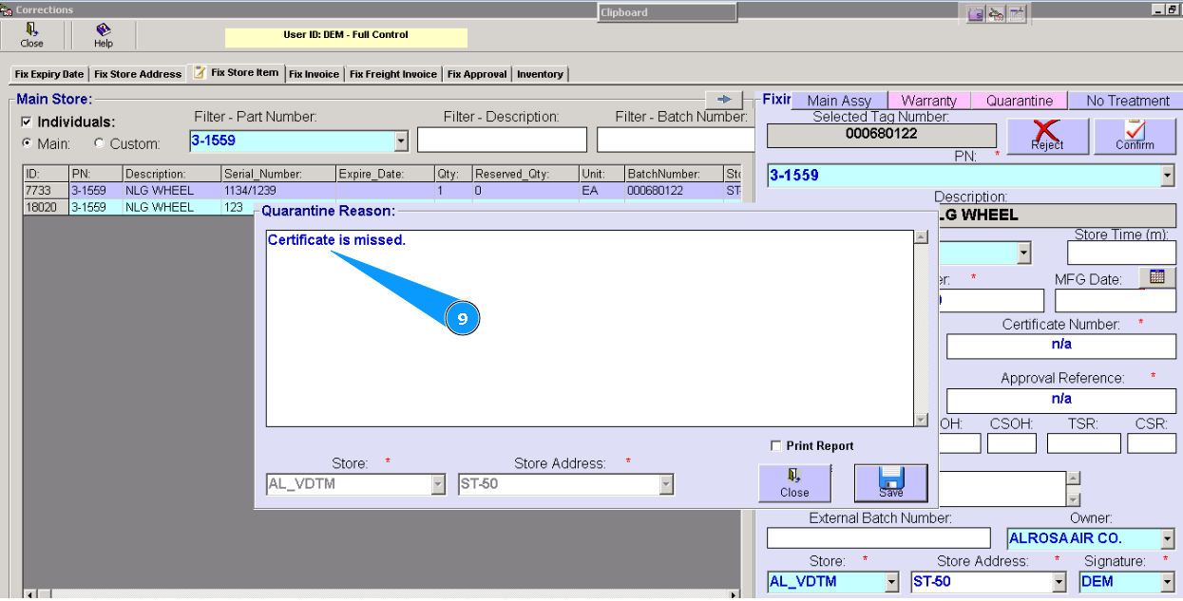The width and height of the screenshot is (1183, 601).
Task: Toggle the Individuals checkbox
Action: point(27,122)
